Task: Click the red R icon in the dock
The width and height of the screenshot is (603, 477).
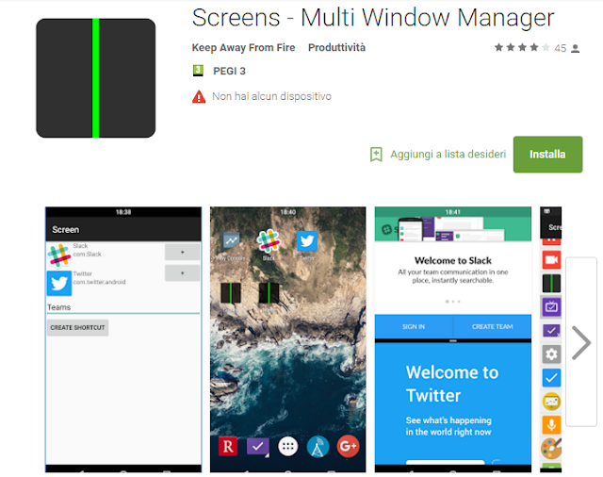Action: click(x=228, y=446)
